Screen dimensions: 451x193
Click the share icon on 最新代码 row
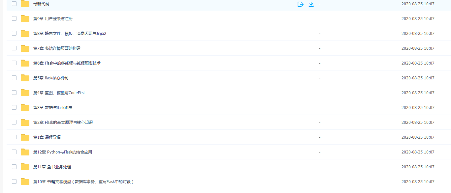300,4
